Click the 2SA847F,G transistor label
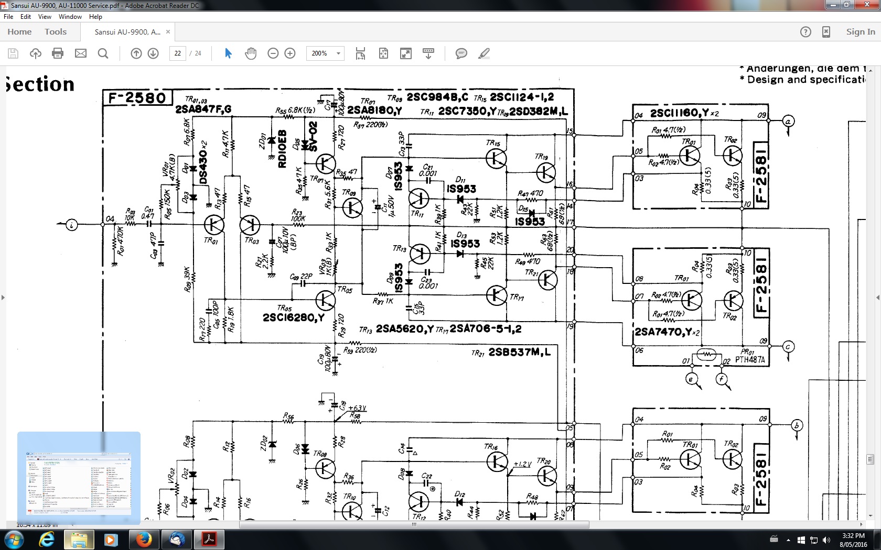Image resolution: width=881 pixels, height=550 pixels. (203, 109)
